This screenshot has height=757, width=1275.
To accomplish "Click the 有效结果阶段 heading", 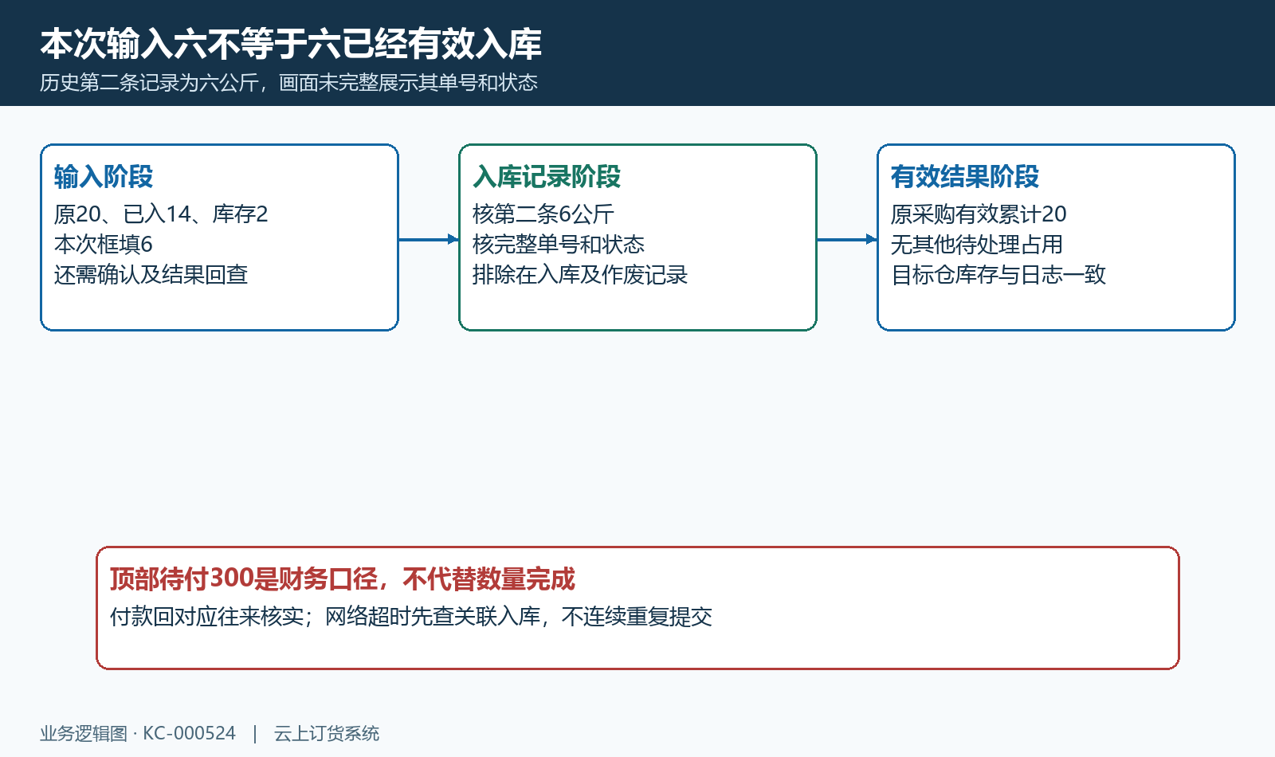I will [965, 177].
